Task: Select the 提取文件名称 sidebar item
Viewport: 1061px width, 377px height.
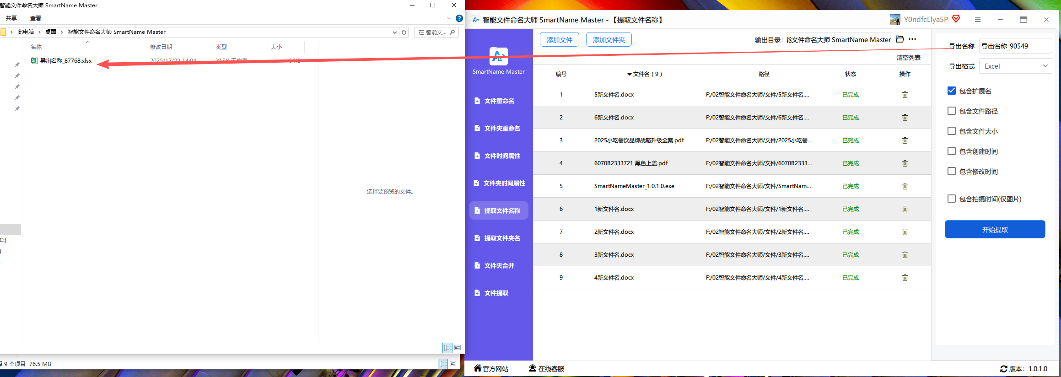Action: [499, 210]
